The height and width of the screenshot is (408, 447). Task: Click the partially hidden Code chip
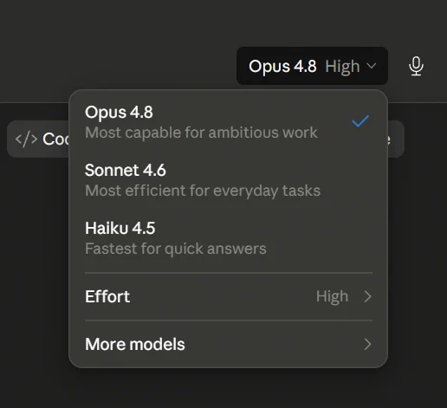(x=38, y=139)
